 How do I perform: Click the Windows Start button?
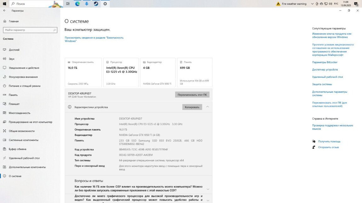coord(4,4)
